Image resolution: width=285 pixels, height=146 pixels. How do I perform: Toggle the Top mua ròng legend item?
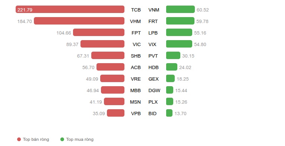tap(77, 139)
